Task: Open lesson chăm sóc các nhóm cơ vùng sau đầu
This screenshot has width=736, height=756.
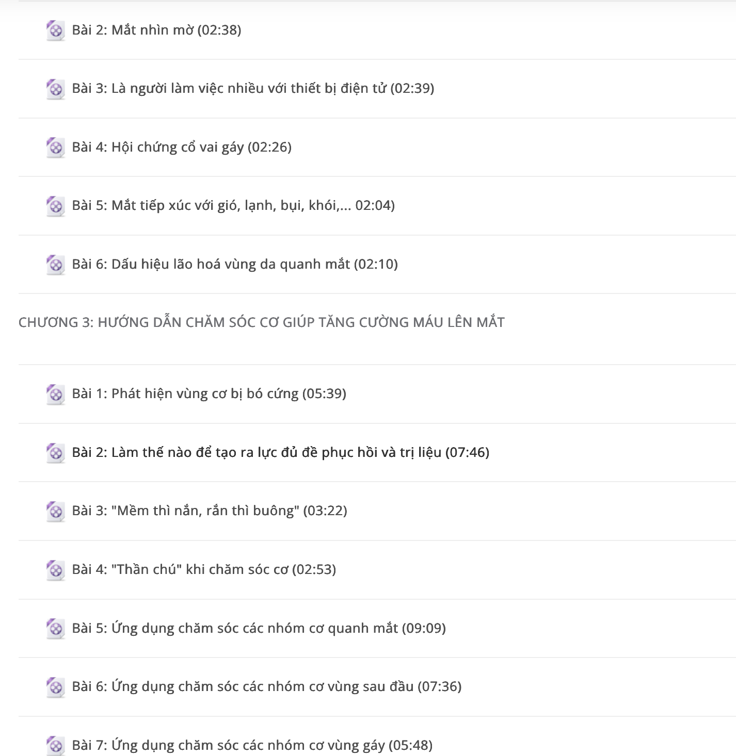Action: (x=267, y=686)
